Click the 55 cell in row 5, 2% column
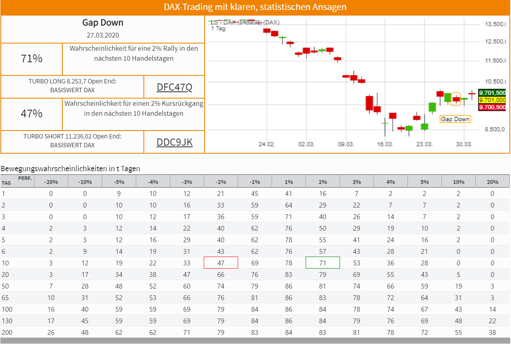 [x=323, y=240]
